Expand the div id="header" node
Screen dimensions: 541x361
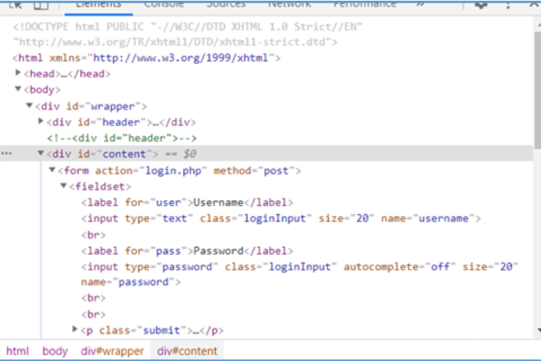pos(41,122)
